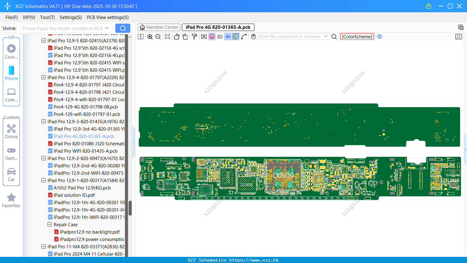The width and height of the screenshot is (467, 263).
Task: Open the right side panel icon
Action: point(459,36)
